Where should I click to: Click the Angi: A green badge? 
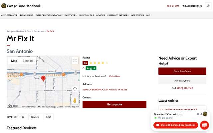(x=91, y=68)
